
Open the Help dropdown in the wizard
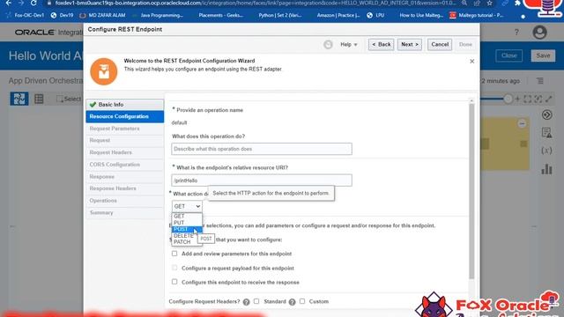click(349, 45)
